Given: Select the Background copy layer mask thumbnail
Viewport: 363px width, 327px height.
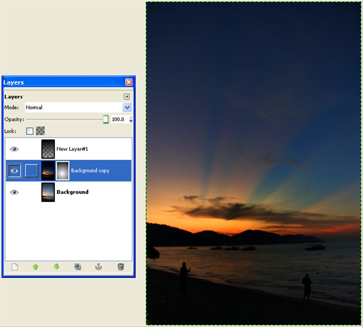Looking at the screenshot, I should pyautogui.click(x=62, y=171).
